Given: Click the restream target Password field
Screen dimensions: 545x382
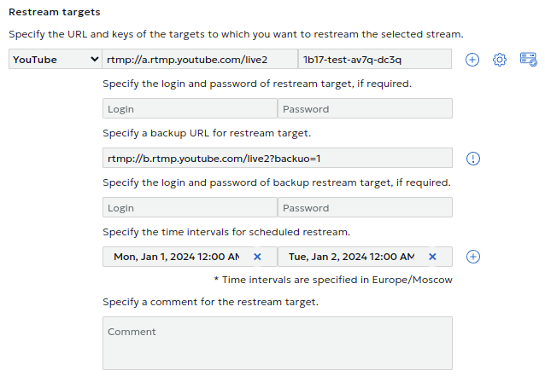Looking at the screenshot, I should (x=365, y=109).
